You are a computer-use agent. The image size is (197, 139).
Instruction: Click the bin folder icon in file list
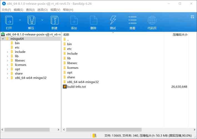65,44
